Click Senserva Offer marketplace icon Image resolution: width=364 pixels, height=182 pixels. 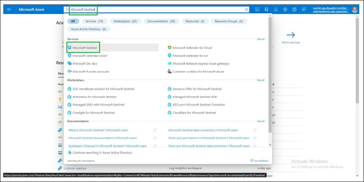pyautogui.click(x=170, y=89)
